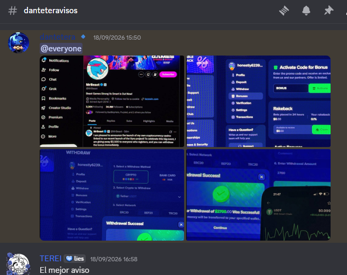Click timestamp 18/09/2026 15:50
The height and width of the screenshot is (275, 347).
[117, 38]
